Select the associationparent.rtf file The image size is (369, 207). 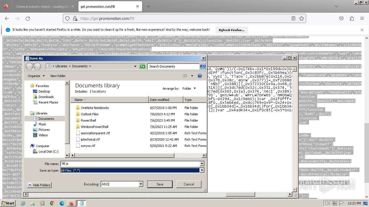pos(95,133)
